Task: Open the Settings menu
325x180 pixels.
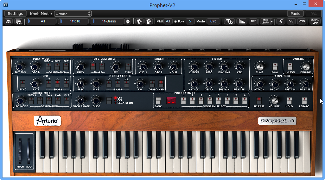Action: tap(15, 14)
